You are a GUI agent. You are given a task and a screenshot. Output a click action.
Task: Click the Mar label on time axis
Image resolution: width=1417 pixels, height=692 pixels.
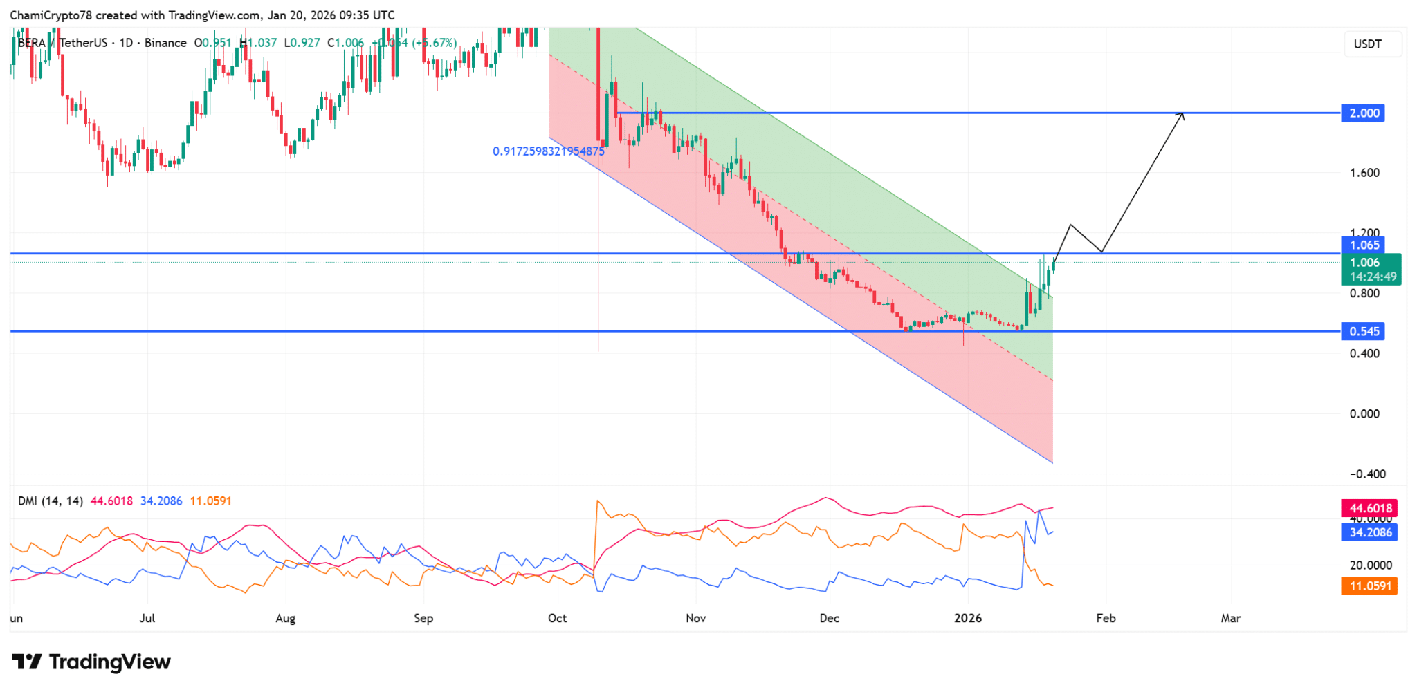point(1231,618)
